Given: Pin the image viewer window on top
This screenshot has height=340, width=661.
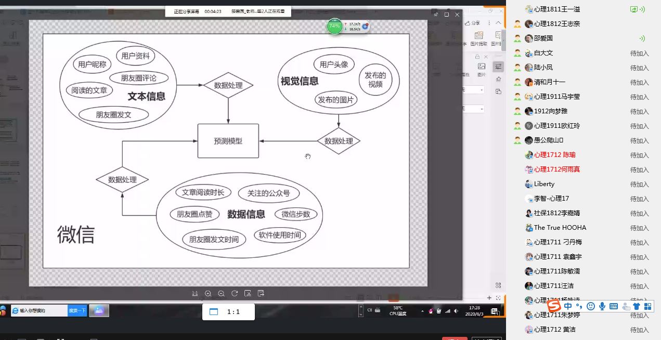Looking at the screenshot, I should point(436,15).
